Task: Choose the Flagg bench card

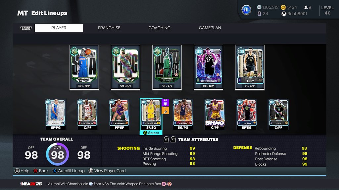Action: 55,114
